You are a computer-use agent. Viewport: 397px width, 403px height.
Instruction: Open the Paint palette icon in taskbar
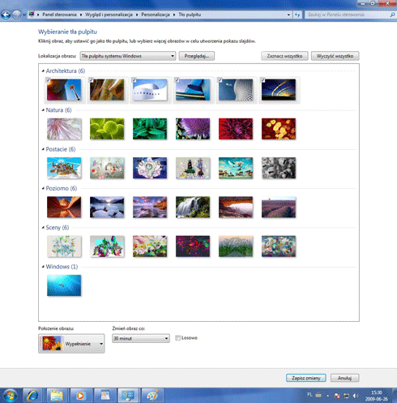coord(153,396)
